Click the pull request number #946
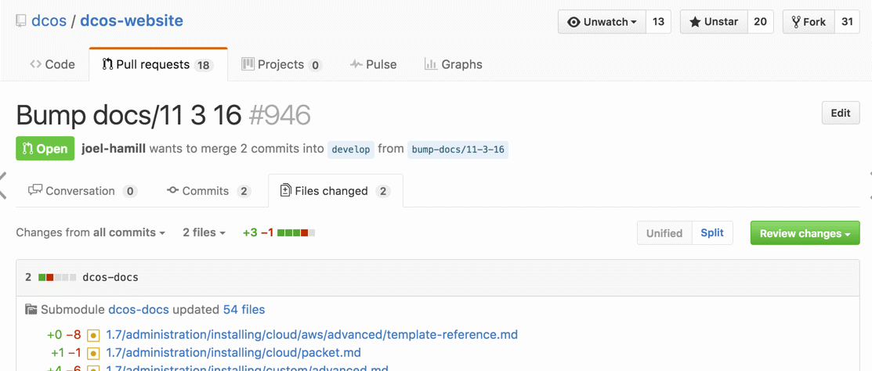The height and width of the screenshot is (371, 872). coord(280,116)
